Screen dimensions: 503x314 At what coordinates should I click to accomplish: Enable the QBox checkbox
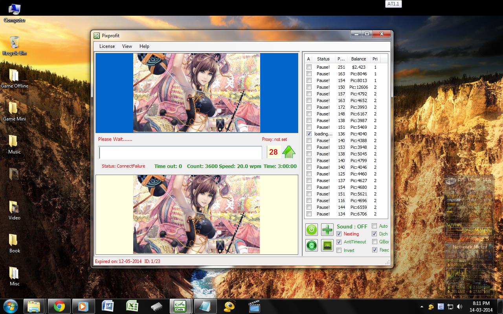coord(374,242)
